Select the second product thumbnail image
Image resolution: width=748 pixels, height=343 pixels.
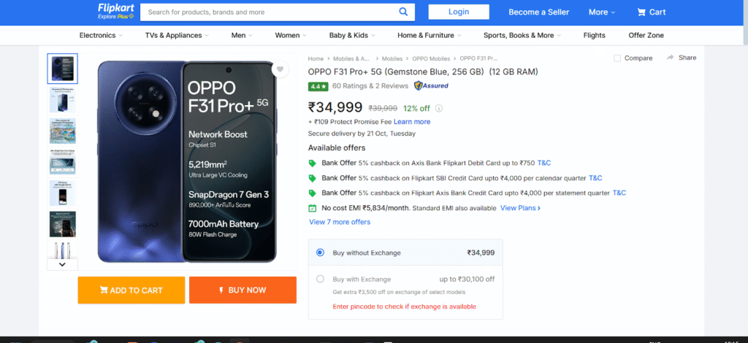click(63, 99)
